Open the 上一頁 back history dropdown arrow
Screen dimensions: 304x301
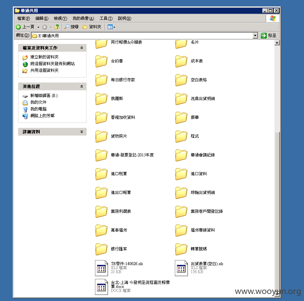(x=38, y=27)
